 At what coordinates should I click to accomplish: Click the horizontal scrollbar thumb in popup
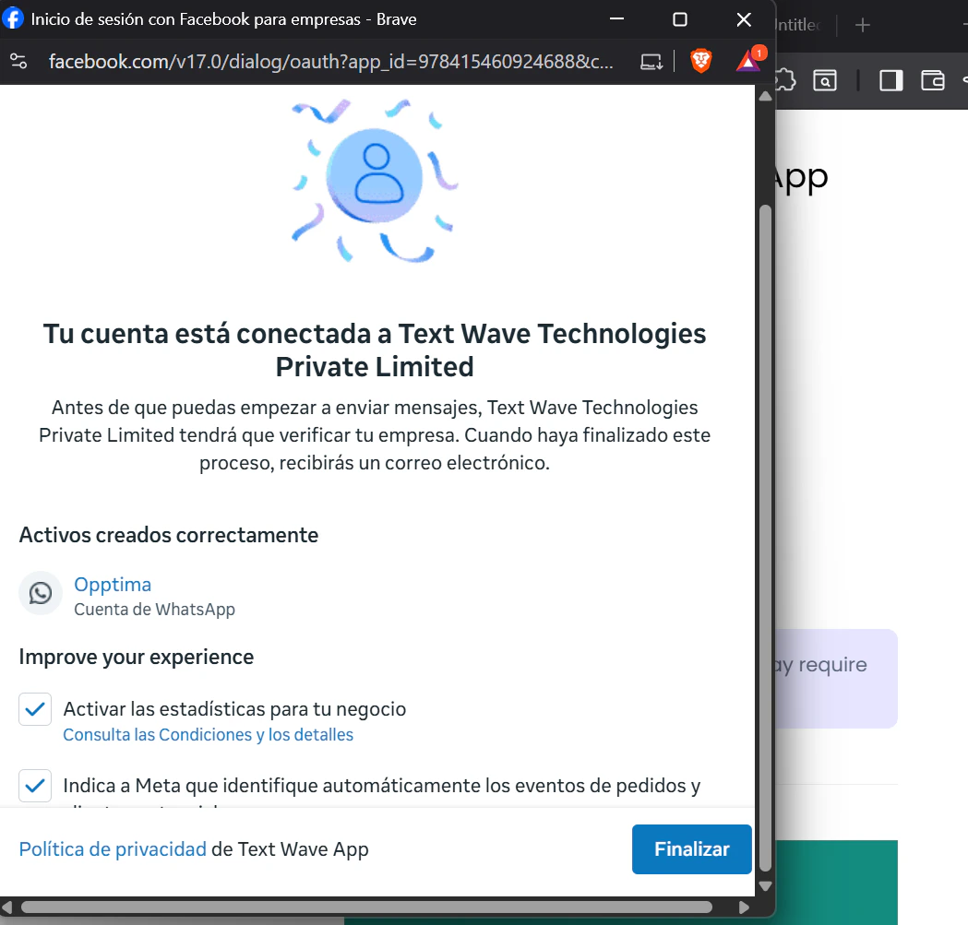366,907
